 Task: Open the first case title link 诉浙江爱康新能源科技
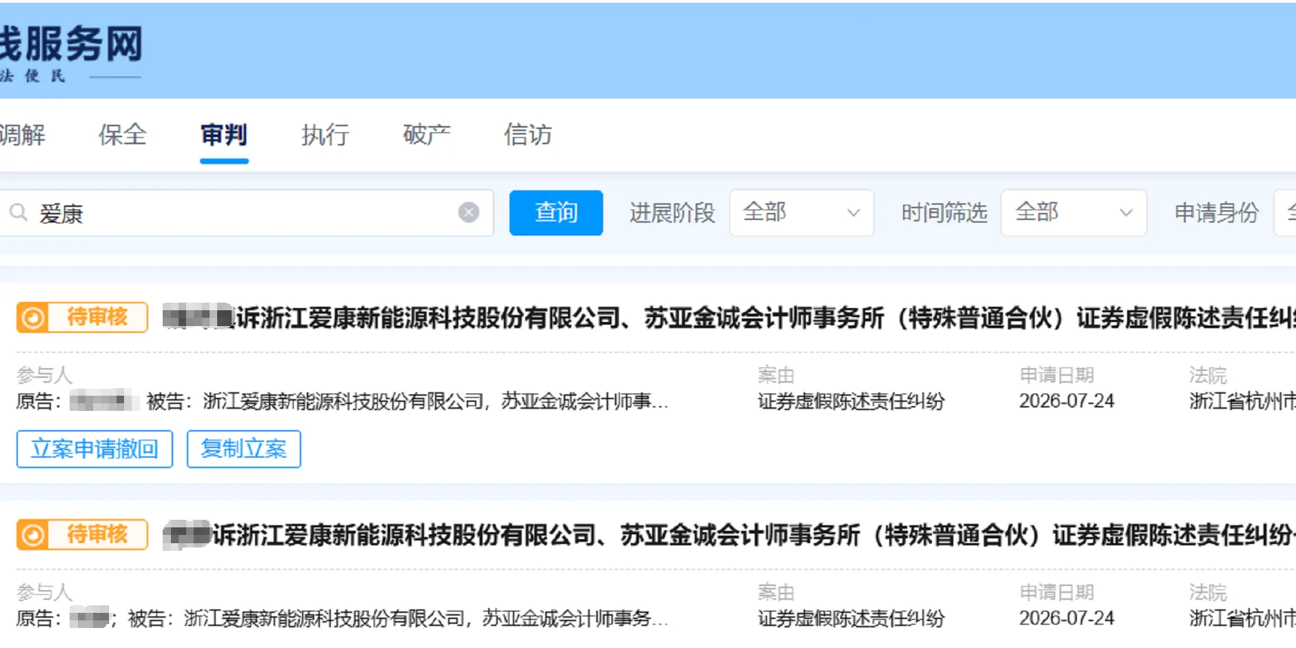[x=729, y=318]
